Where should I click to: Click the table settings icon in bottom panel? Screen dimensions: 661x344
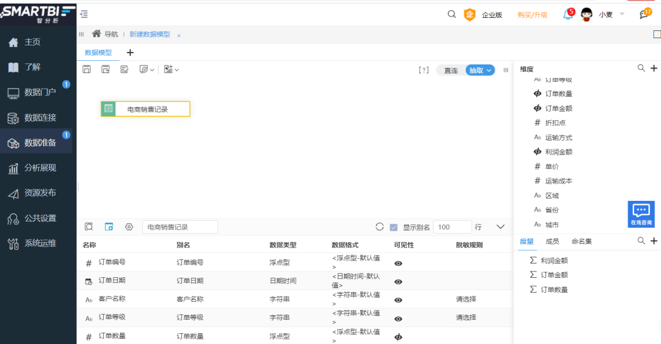(x=109, y=227)
